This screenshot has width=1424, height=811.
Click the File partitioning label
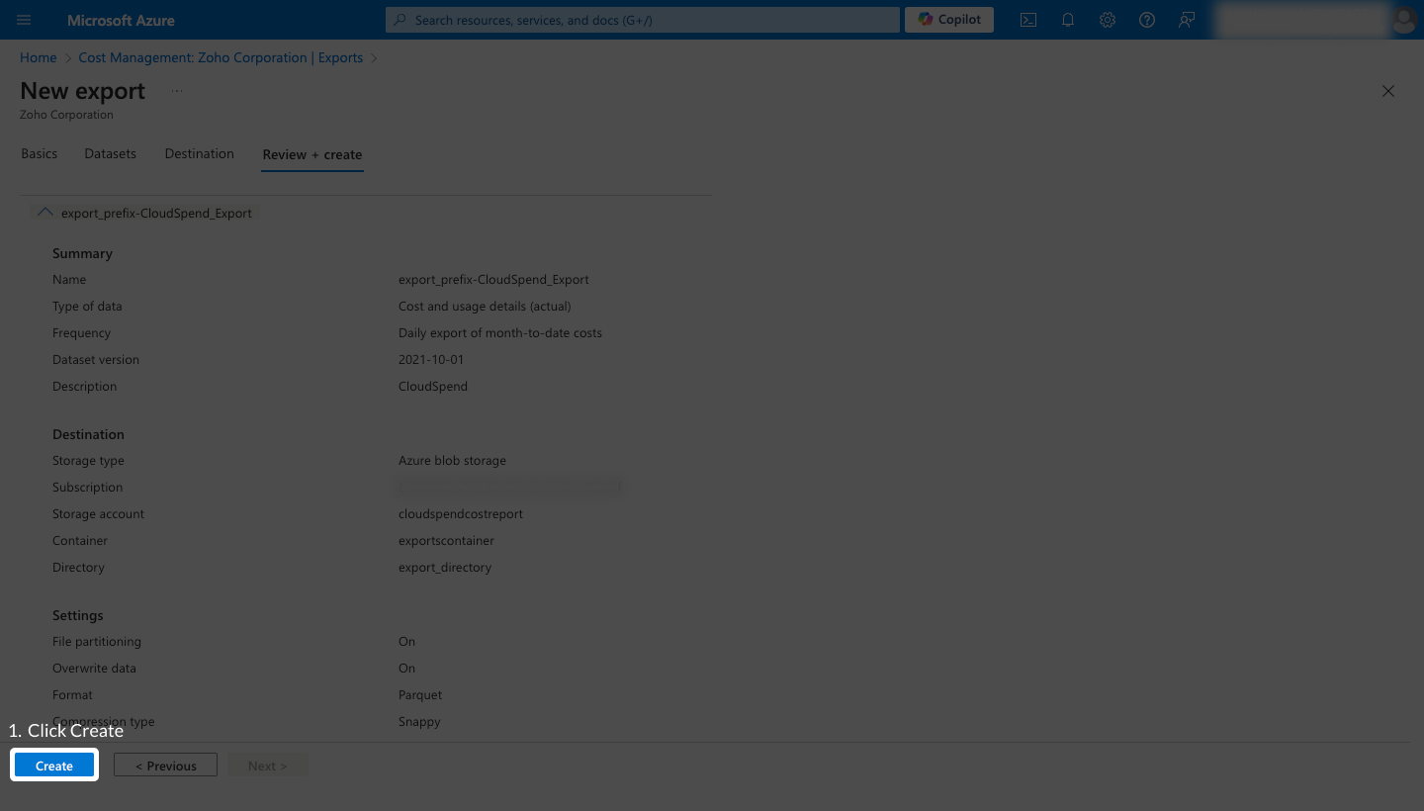coord(97,642)
